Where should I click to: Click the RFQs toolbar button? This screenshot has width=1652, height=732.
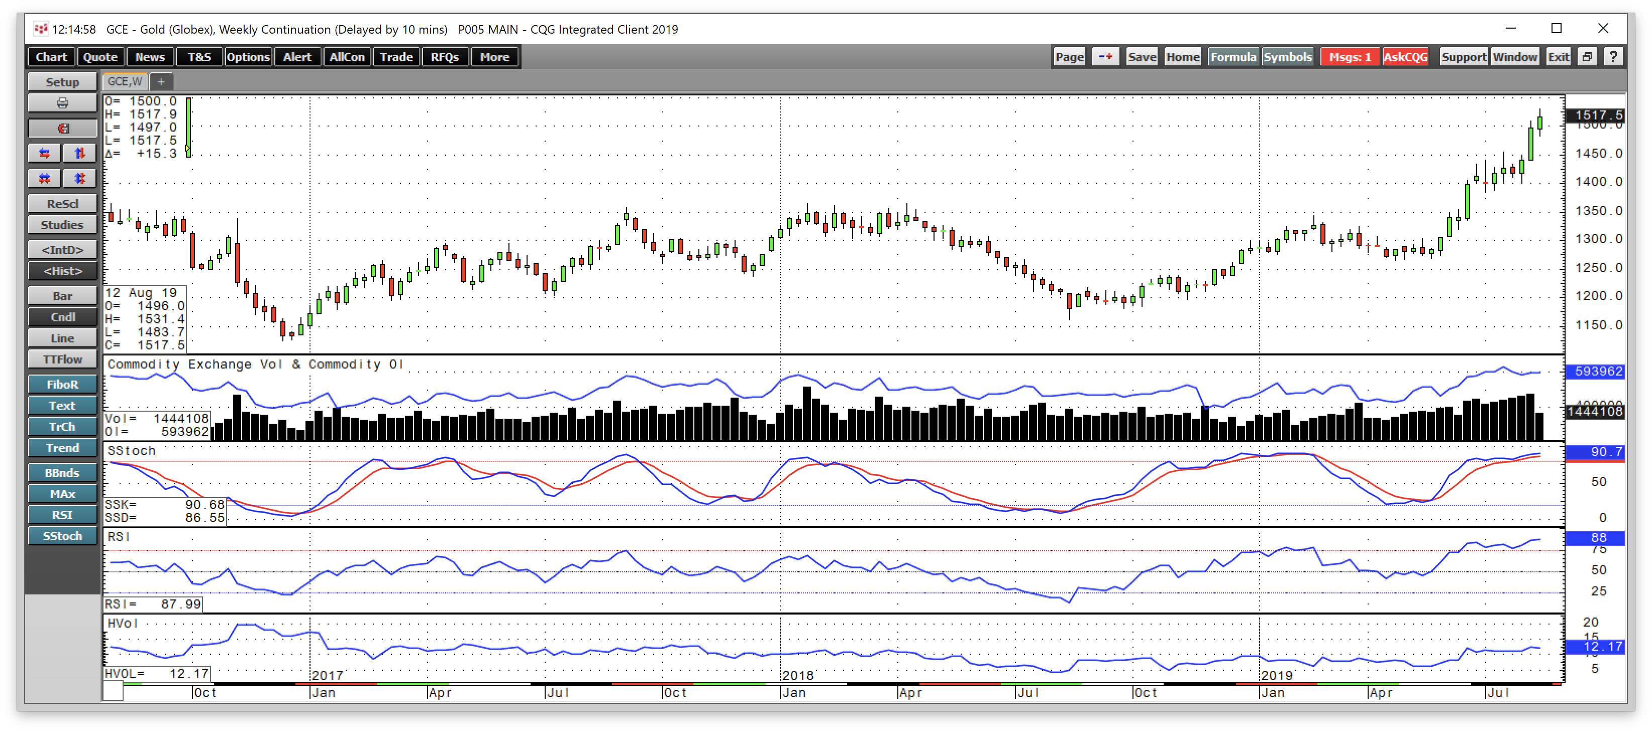click(x=445, y=57)
